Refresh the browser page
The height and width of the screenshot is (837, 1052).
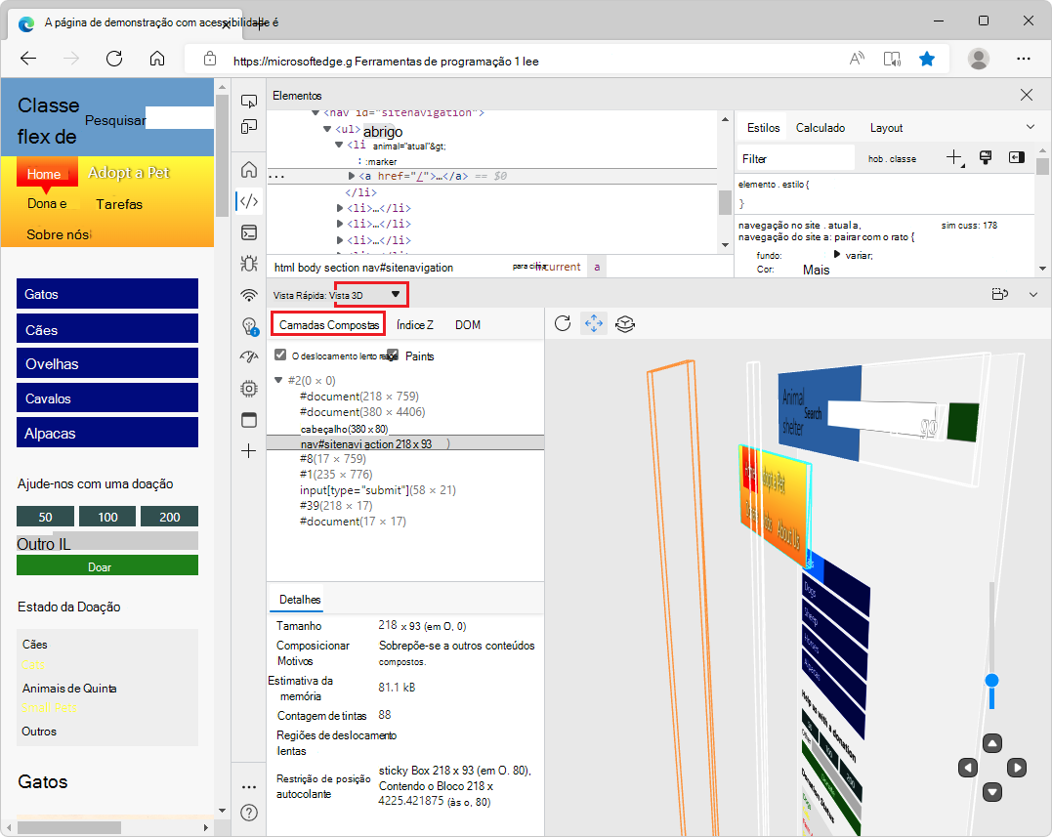[x=114, y=59]
